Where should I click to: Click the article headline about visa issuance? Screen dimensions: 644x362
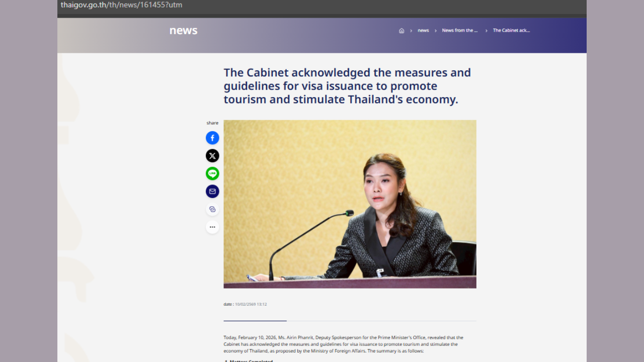pos(347,86)
